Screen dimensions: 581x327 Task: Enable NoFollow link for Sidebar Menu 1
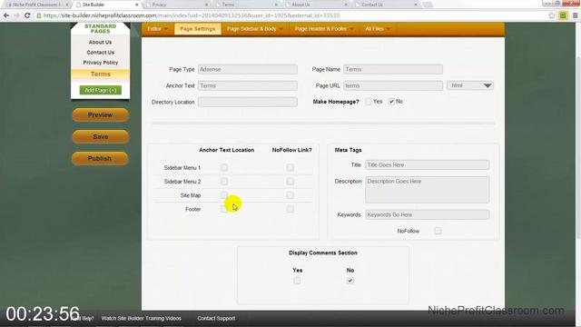tap(290, 167)
